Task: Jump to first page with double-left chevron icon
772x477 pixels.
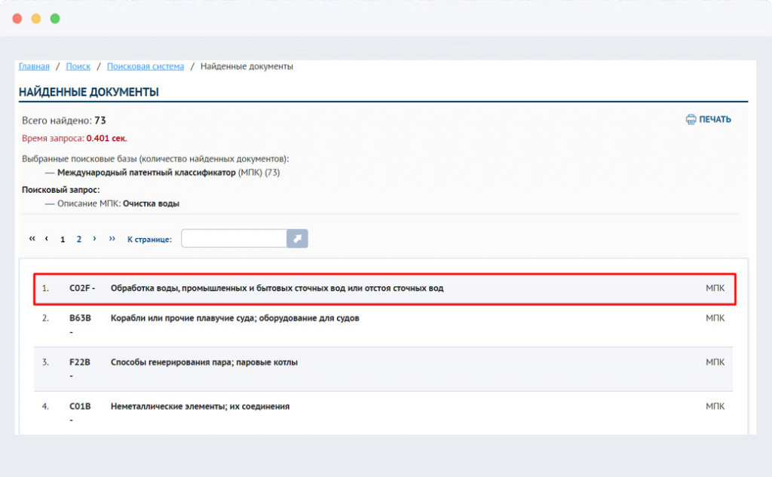Action: tap(32, 238)
